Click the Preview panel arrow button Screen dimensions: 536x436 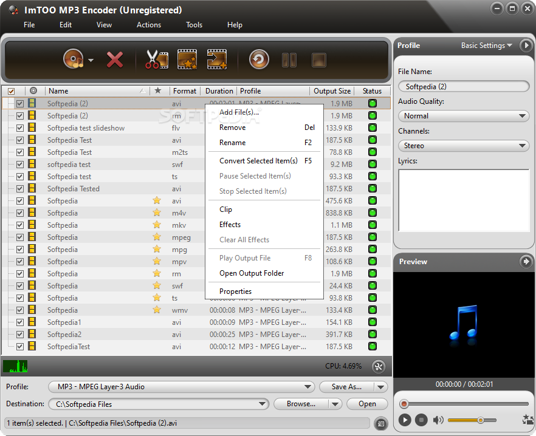[x=526, y=262]
